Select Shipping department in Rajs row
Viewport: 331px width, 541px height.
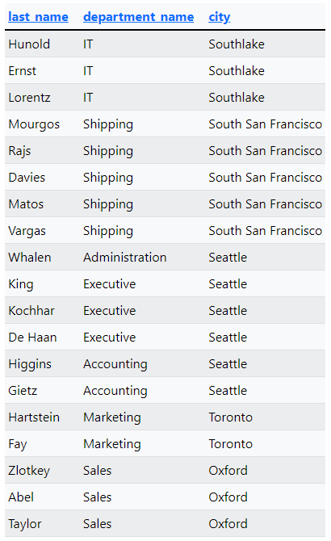coord(108,151)
